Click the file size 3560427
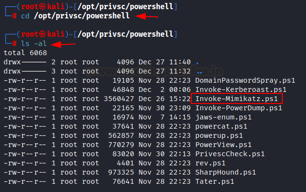Screen dimensions: 306x192 (x=119, y=99)
